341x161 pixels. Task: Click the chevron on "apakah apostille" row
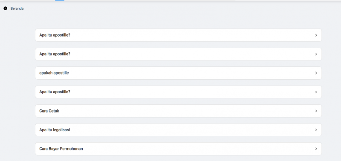pos(316,73)
